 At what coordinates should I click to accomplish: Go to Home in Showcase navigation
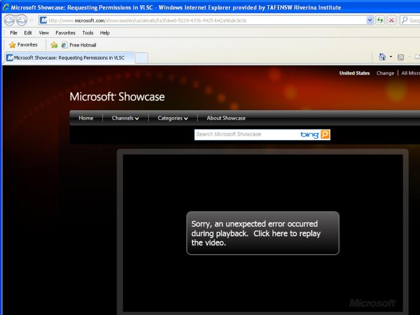pyautogui.click(x=86, y=118)
